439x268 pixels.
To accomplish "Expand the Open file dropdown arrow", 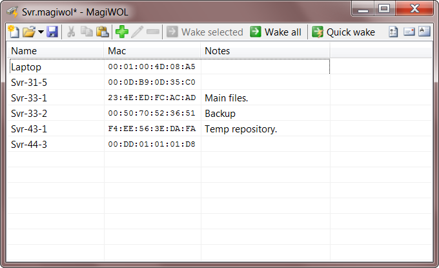I will (x=41, y=32).
